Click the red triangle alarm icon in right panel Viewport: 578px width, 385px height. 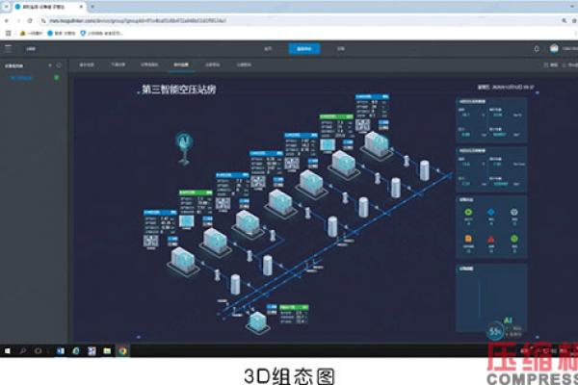tap(491, 237)
